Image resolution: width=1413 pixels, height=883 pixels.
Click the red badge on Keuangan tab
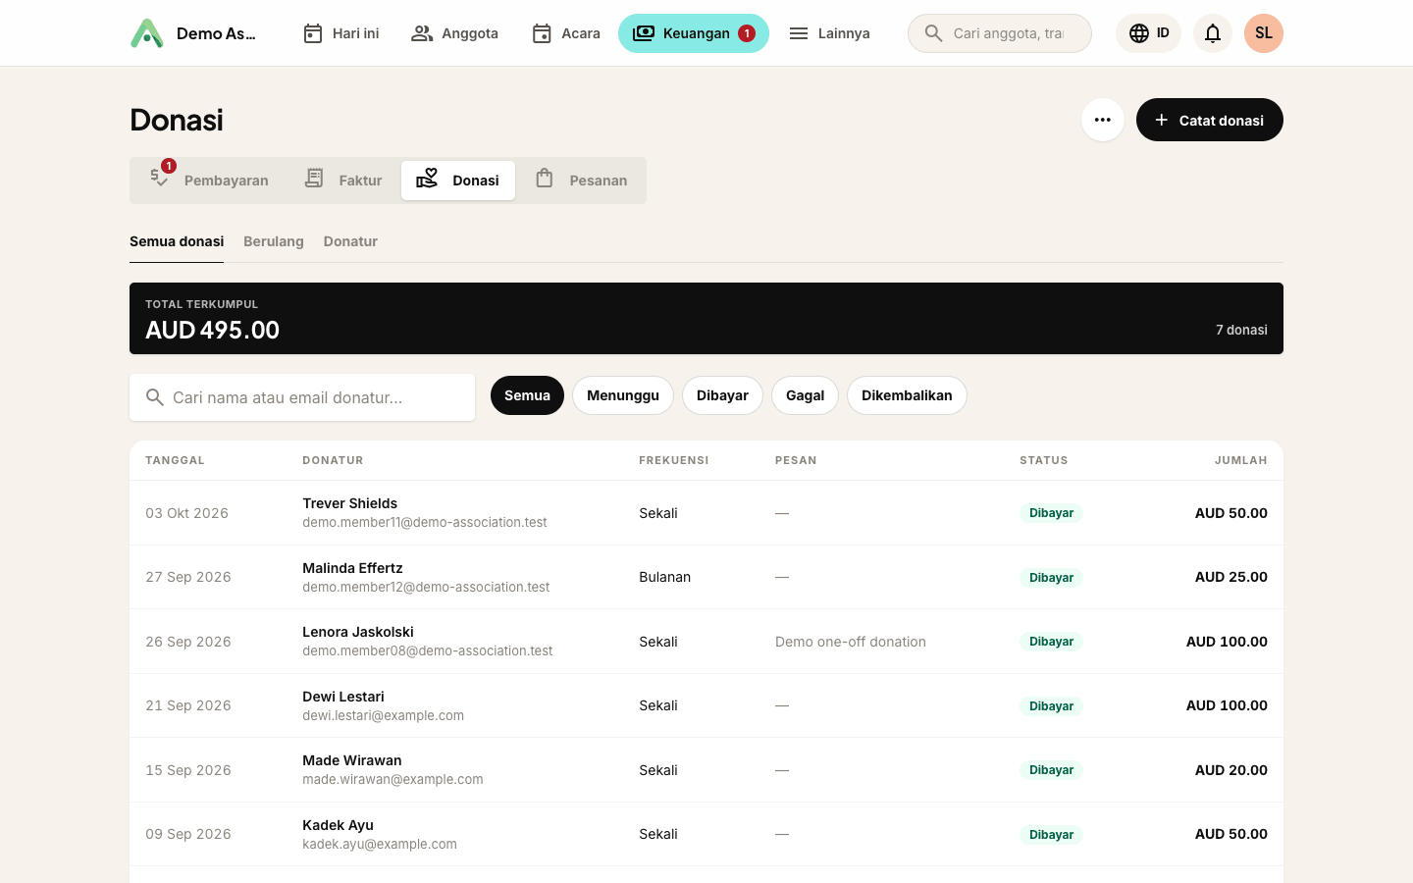coord(747,33)
